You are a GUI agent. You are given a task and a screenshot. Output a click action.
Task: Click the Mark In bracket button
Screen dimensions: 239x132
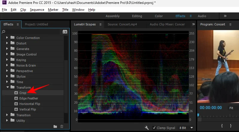tap(222, 126)
